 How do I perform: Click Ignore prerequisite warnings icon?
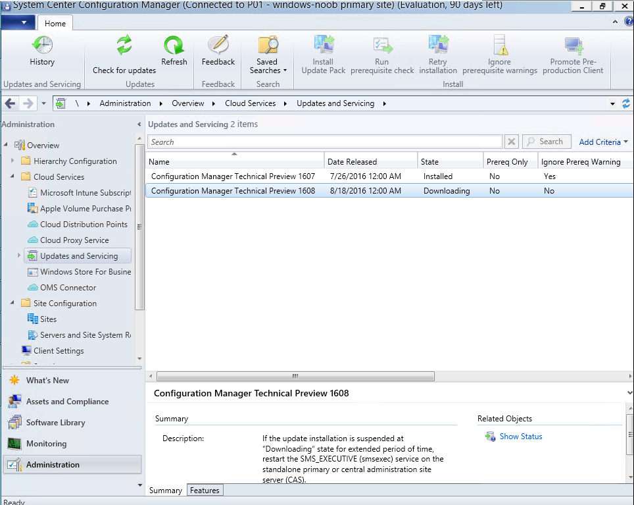point(500,45)
